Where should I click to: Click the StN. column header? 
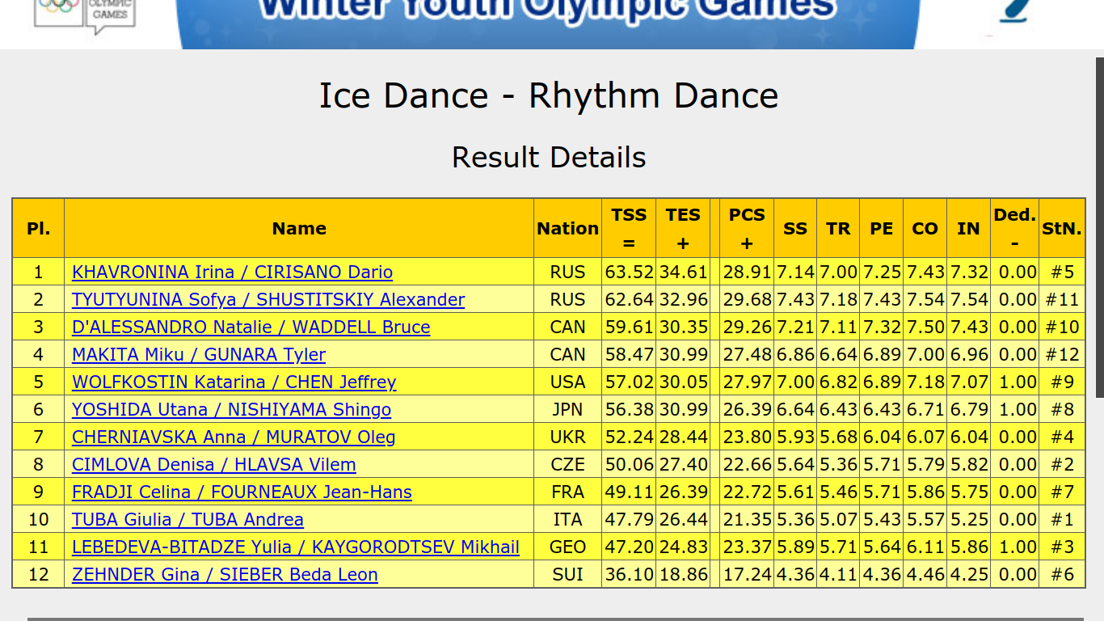pyautogui.click(x=1062, y=228)
